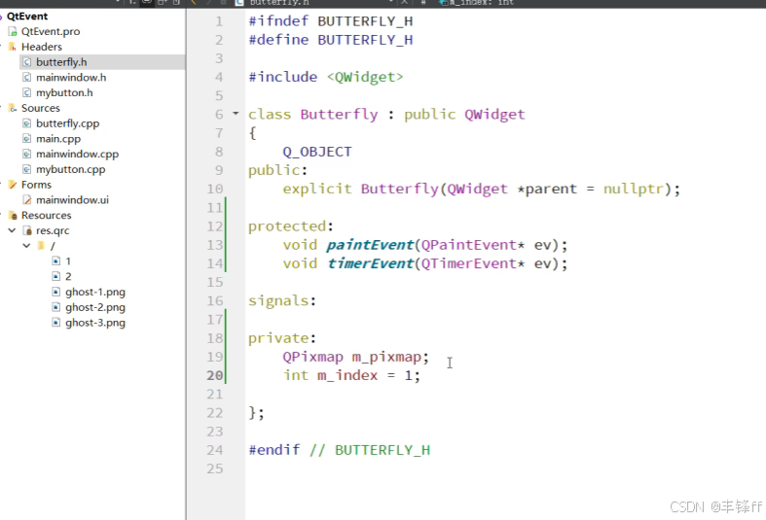Click the image icon beside resource 1
This screenshot has height=520, width=766.
click(x=56, y=261)
